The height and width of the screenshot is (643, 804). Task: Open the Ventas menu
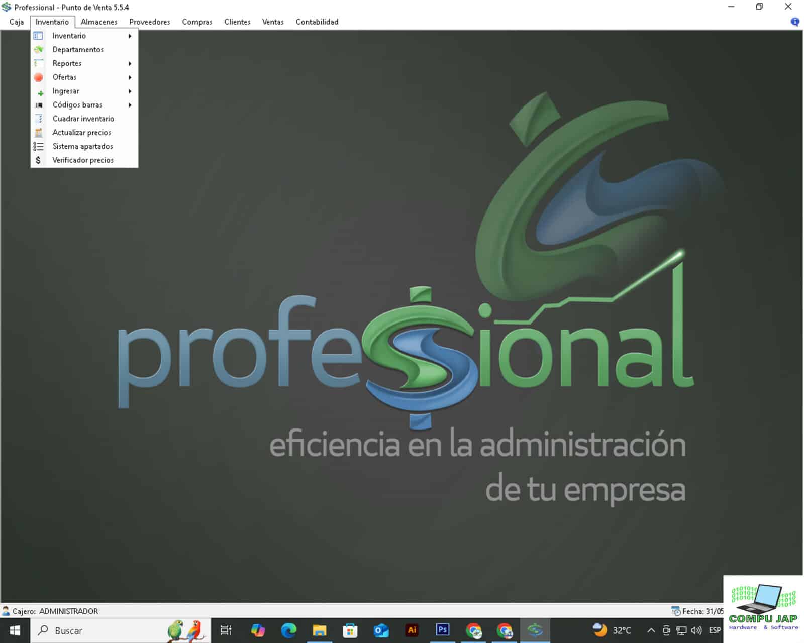(x=273, y=22)
